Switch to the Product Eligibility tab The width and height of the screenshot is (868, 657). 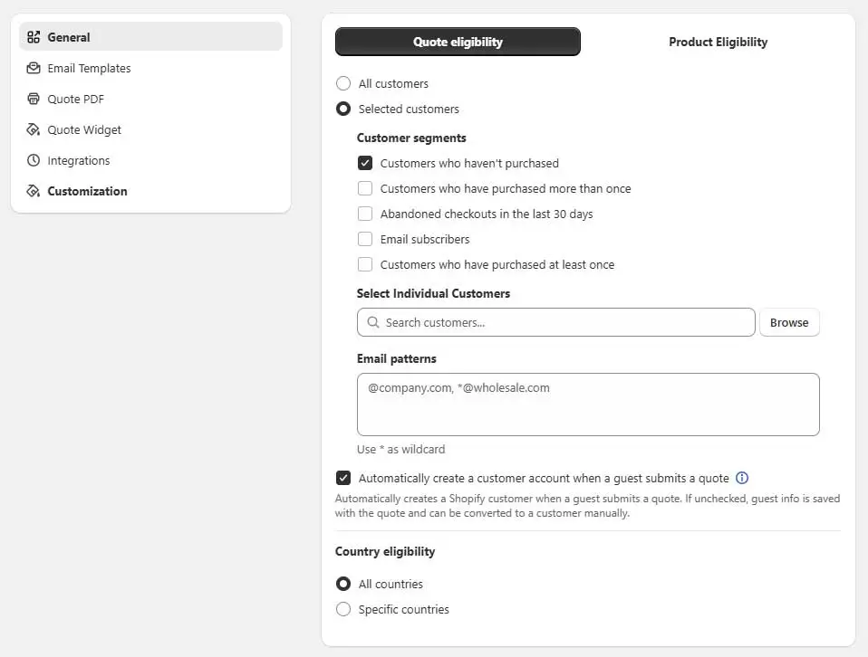718,42
